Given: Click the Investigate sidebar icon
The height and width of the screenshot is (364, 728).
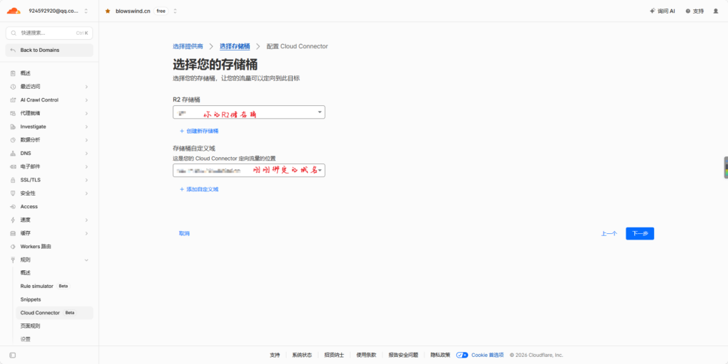Looking at the screenshot, I should (13, 127).
